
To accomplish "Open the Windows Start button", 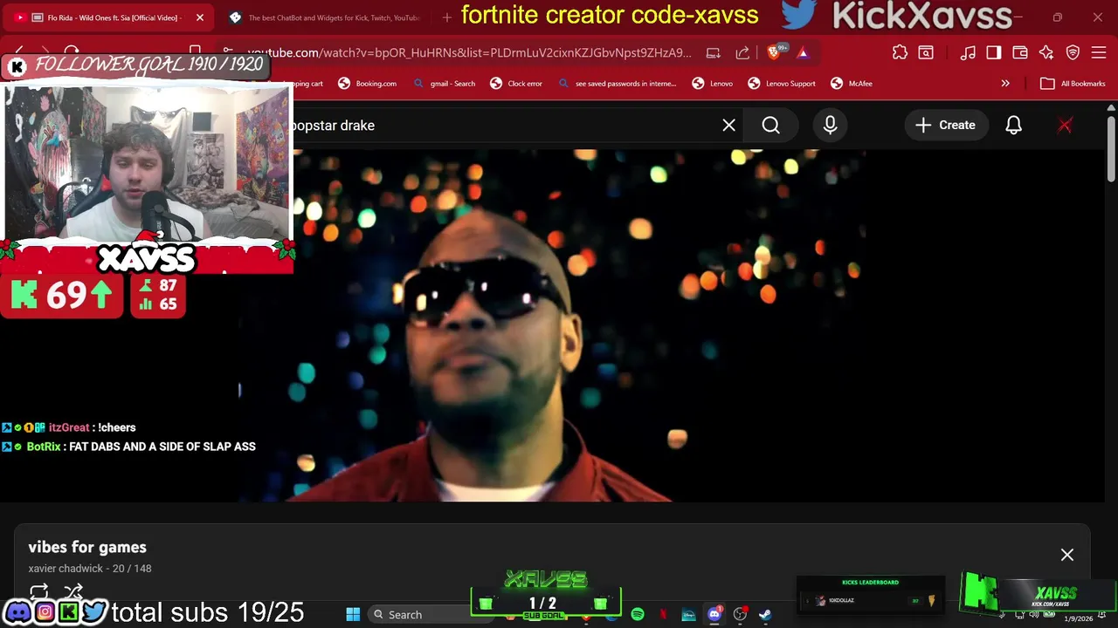I will pos(353,615).
